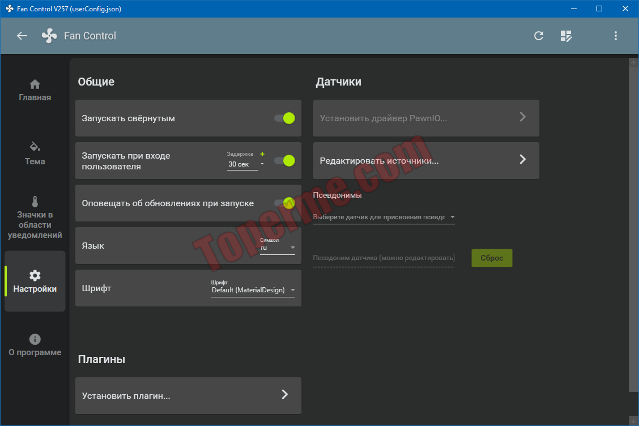Click Редактировать источники... button

click(x=426, y=160)
